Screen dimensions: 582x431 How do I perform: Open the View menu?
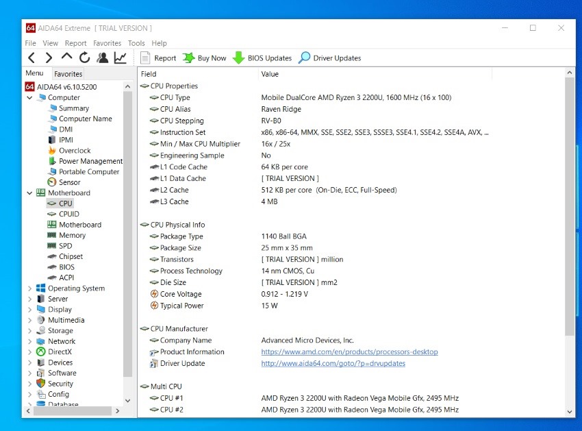pos(51,43)
